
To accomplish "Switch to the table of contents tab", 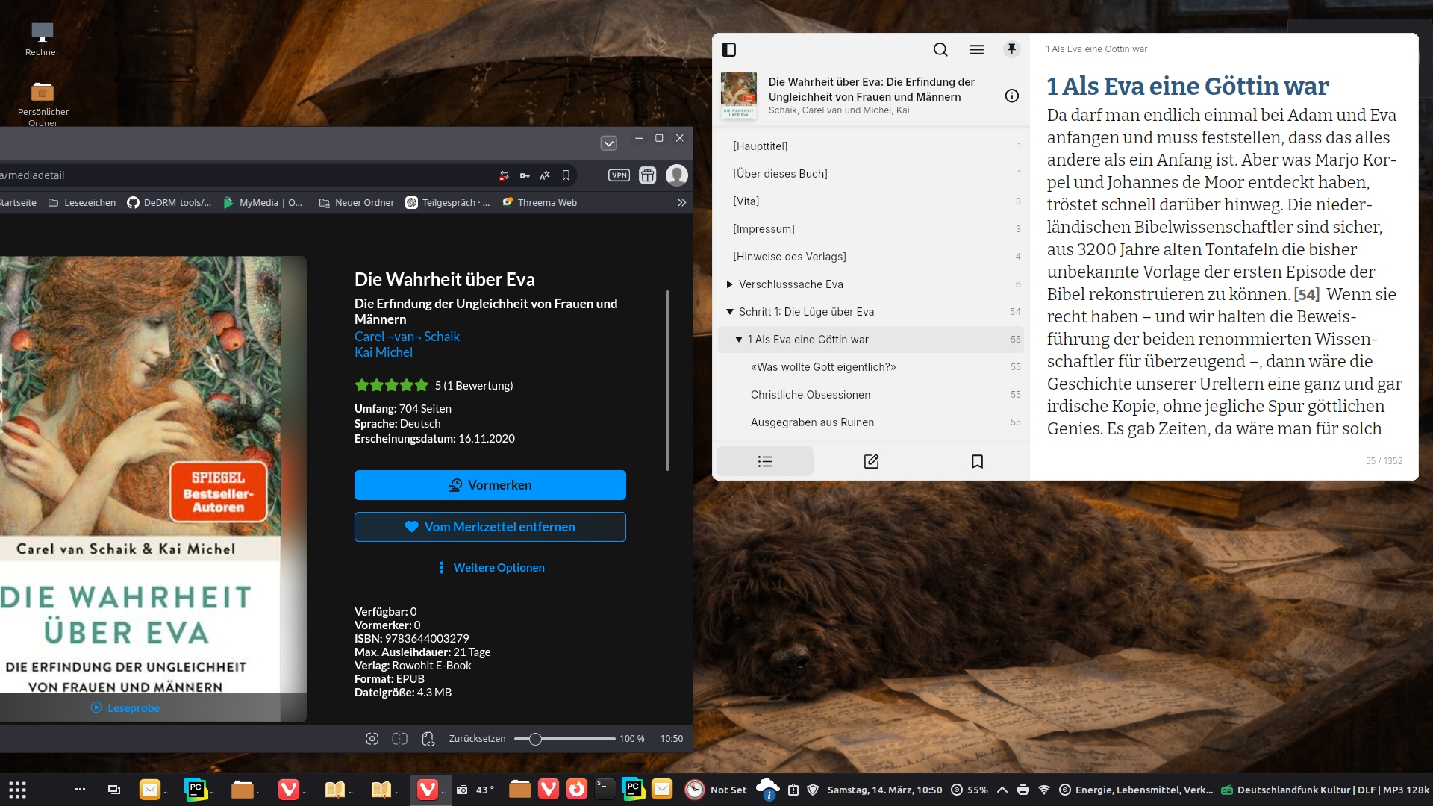I will [x=765, y=461].
